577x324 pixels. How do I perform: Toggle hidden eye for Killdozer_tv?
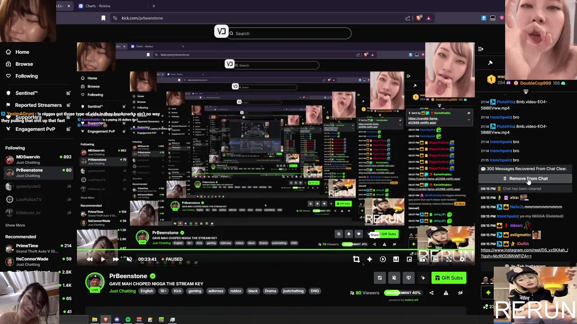point(69,212)
